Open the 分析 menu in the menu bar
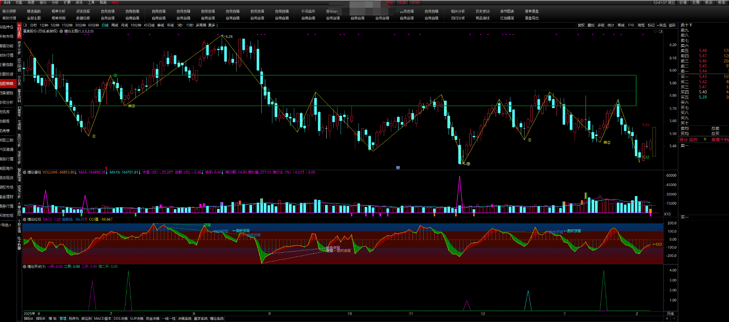Viewport: 729px width, 322px height. pyautogui.click(x=55, y=3)
